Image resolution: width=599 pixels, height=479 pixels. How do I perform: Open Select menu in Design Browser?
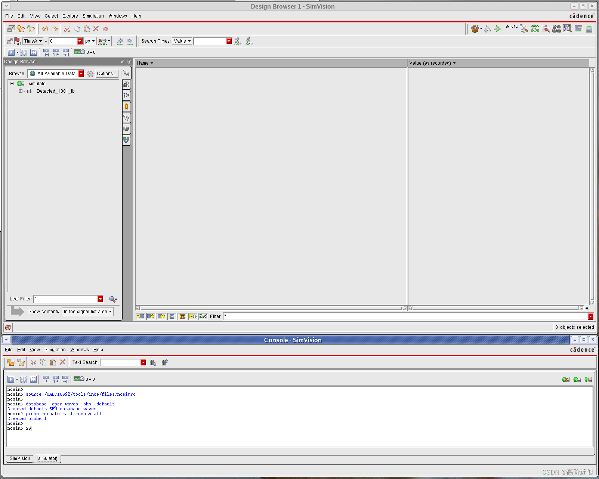(52, 16)
